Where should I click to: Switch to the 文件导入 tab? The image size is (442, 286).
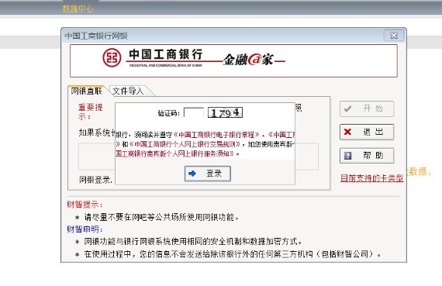pyautogui.click(x=129, y=91)
